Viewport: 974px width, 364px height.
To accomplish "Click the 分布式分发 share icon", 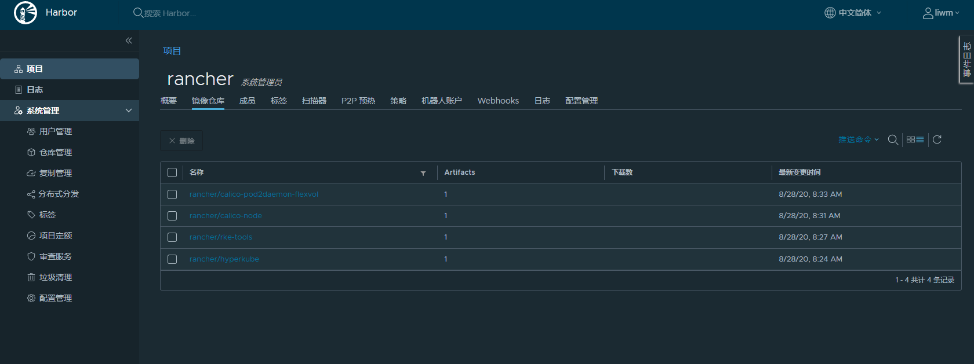I will point(31,194).
